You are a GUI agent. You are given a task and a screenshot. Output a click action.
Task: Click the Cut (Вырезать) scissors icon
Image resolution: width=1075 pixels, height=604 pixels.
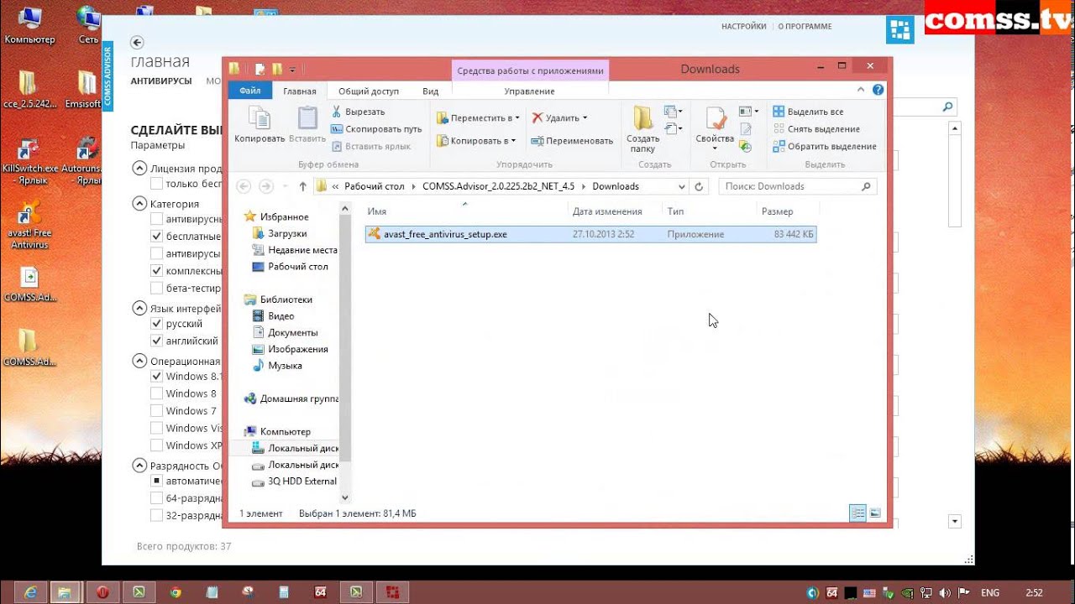point(336,112)
